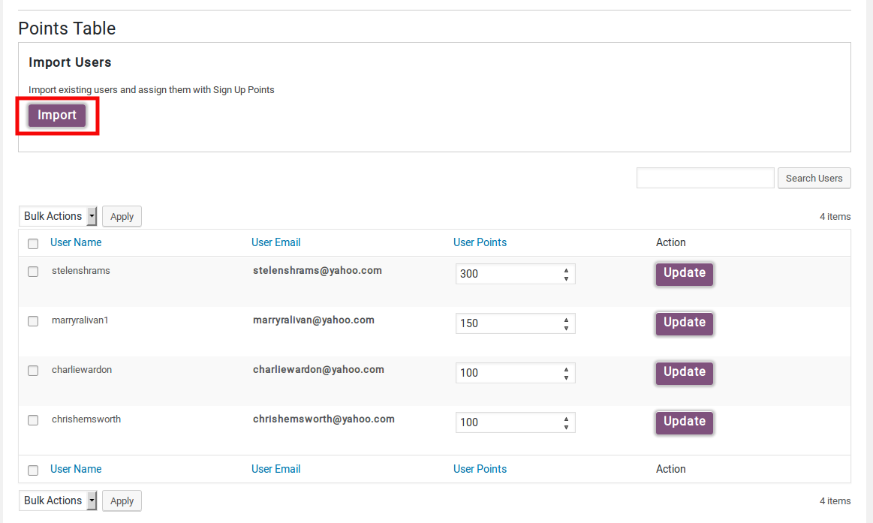Tick the header select-all checkbox
This screenshot has height=523, width=873.
pos(33,244)
